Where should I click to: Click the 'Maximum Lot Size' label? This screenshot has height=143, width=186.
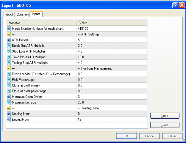(x=24, y=103)
